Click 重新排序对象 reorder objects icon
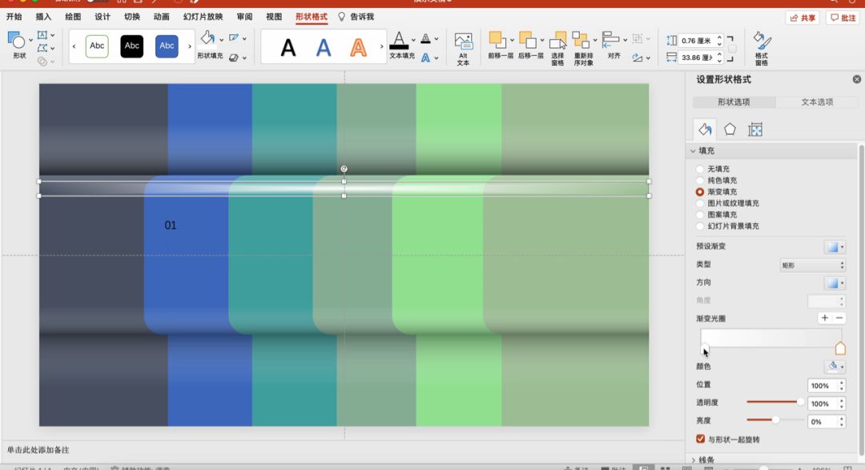Image resolution: width=865 pixels, height=470 pixels. (x=581, y=40)
